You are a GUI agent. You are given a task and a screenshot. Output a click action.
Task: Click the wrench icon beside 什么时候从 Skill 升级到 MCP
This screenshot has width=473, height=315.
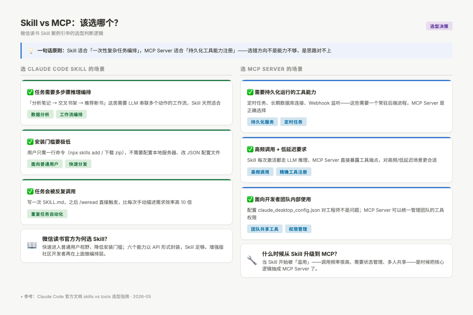pyautogui.click(x=251, y=260)
